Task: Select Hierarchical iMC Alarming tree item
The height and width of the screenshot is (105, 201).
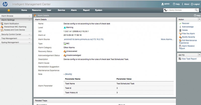Action: click(x=15, y=27)
